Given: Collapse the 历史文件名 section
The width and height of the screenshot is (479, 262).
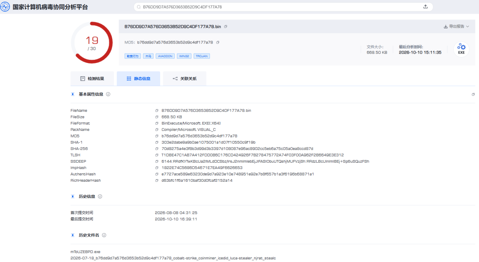Looking at the screenshot, I should pos(73,235).
